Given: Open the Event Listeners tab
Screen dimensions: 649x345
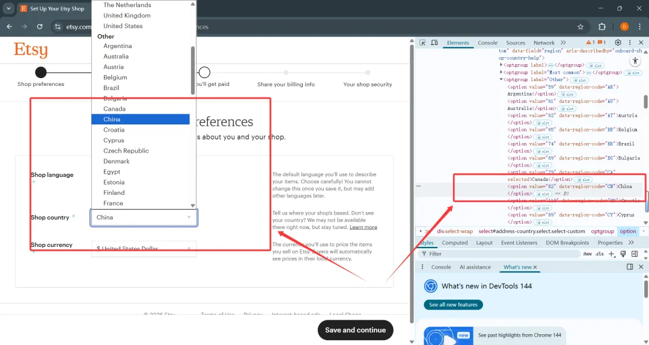Looking at the screenshot, I should pos(519,243).
